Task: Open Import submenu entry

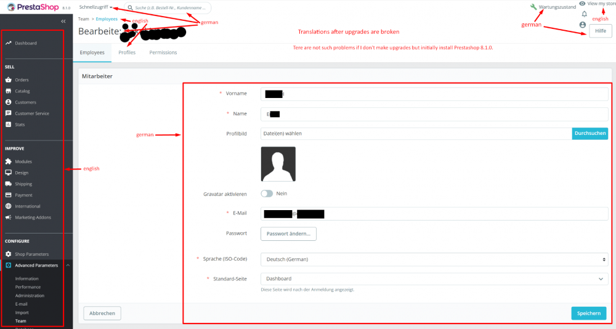Action: (22, 312)
